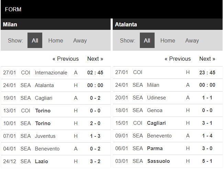Image resolution: width=224 pixels, height=169 pixels.
Task: Click Sassuolo in the 03/01 match
Action: 159,161
